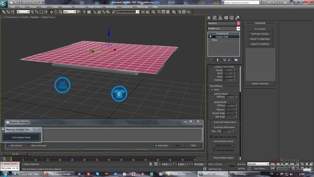Click the Reset Default Values button
314x177 pixels.
223,158
